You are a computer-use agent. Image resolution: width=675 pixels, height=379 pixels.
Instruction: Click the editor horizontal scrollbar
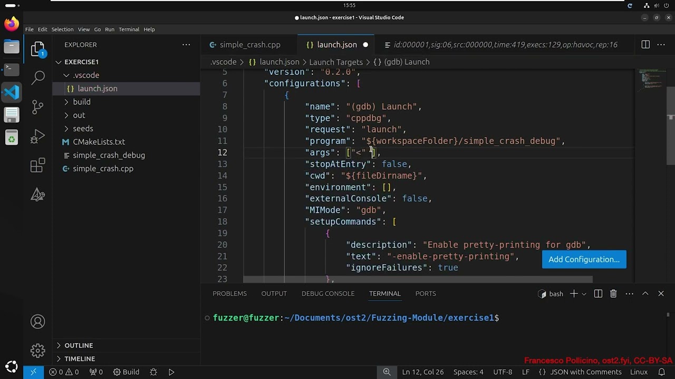418,280
